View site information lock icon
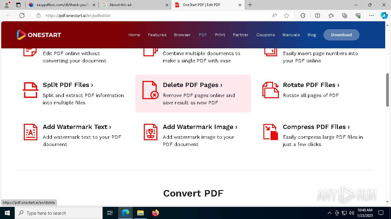This screenshot has width=391, height=219. (x=38, y=16)
